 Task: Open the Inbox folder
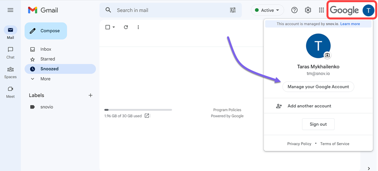click(46, 49)
